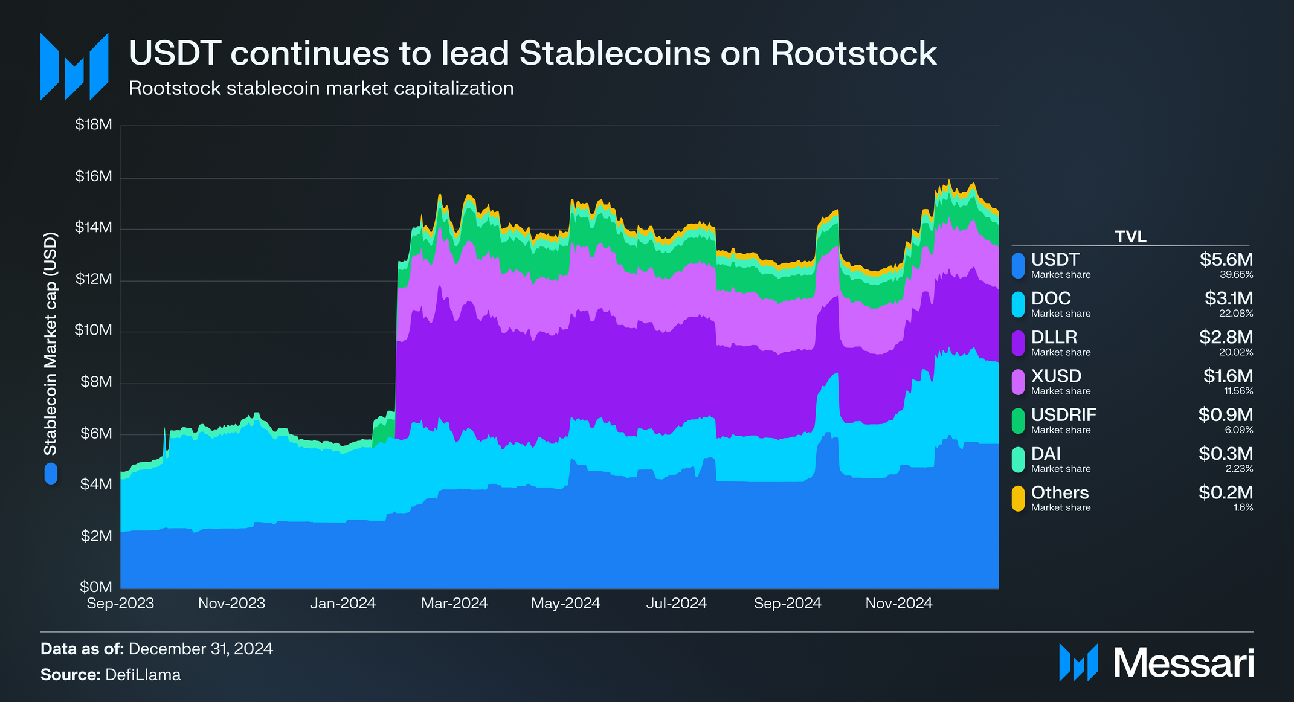Click the 'TVL' legend header
This screenshot has width=1294, height=702.
click(1130, 237)
